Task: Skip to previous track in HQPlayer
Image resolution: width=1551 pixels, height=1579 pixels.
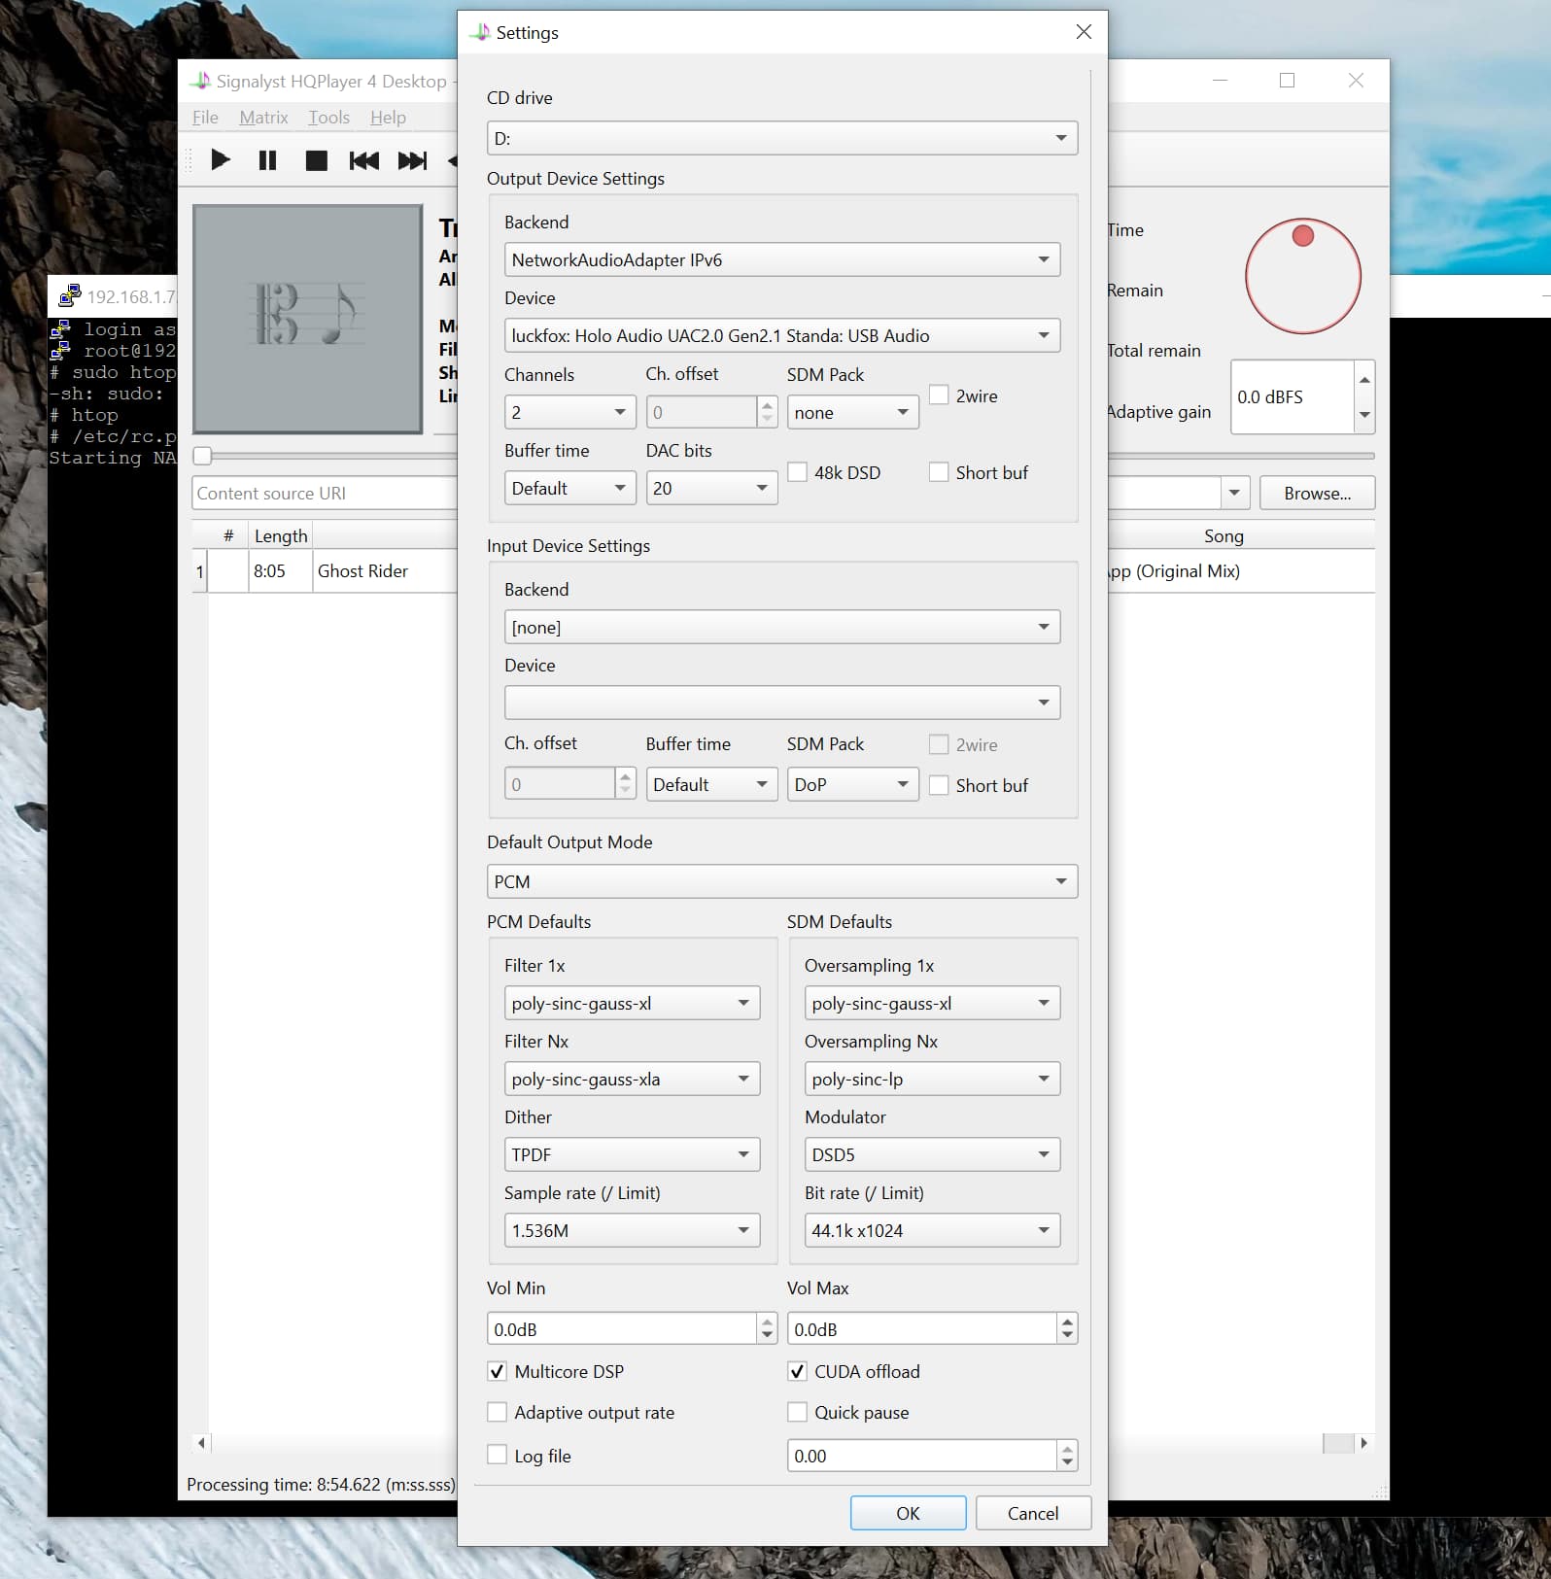Action: click(363, 159)
